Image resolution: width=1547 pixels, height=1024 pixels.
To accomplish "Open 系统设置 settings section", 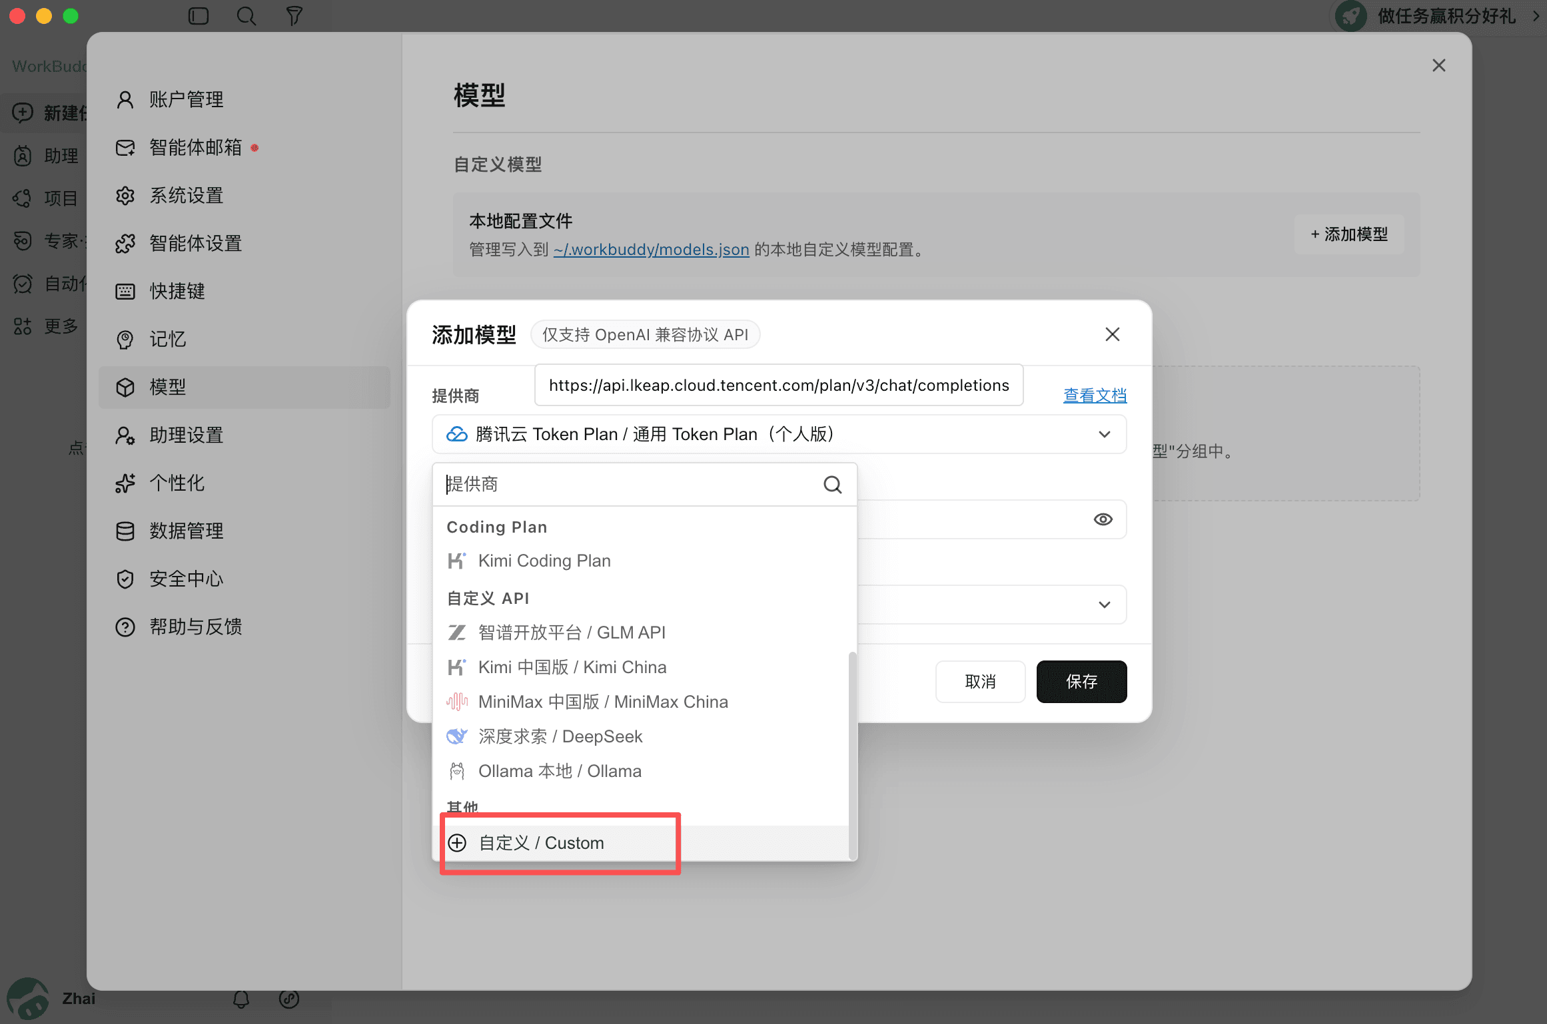I will tap(244, 196).
